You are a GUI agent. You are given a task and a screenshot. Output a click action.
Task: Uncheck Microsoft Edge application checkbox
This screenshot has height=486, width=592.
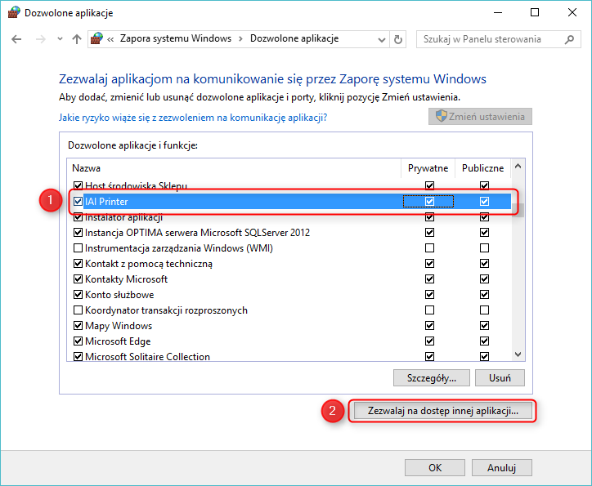[x=78, y=341]
